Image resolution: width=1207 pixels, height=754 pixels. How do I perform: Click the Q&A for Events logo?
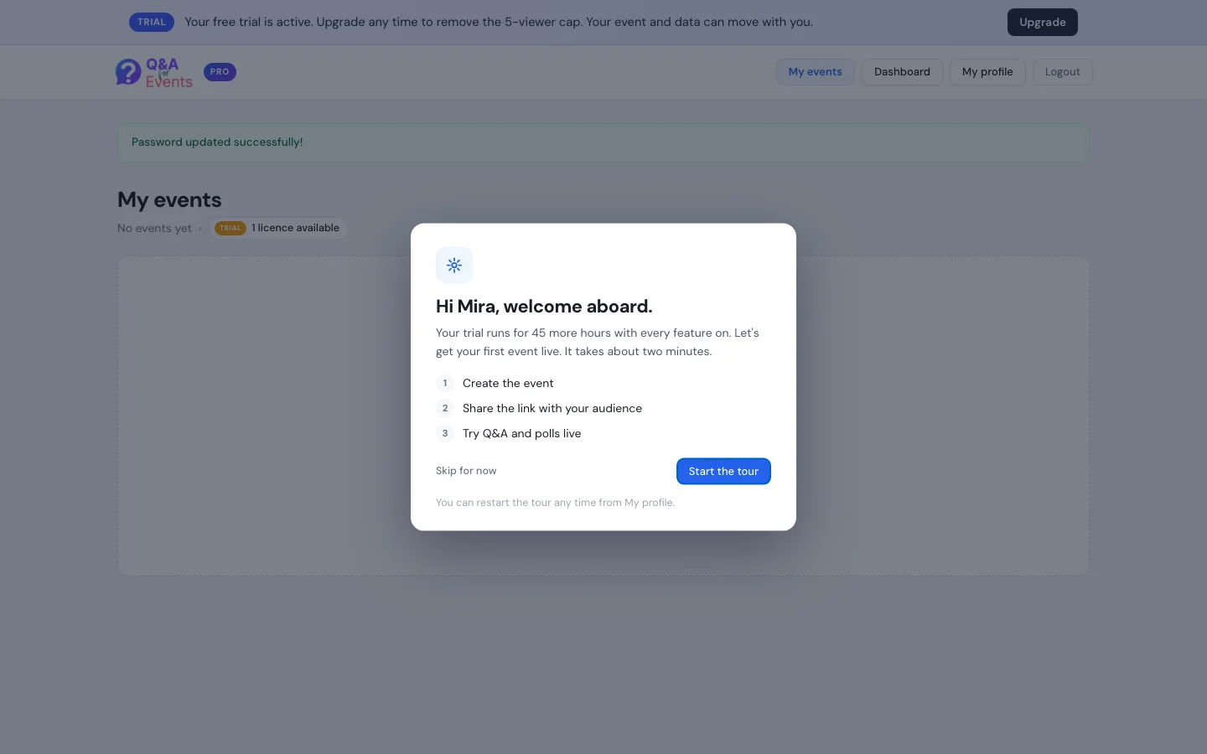coord(154,72)
